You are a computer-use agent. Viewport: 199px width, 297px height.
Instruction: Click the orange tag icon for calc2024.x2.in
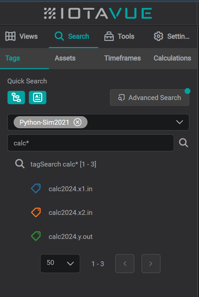point(36,213)
